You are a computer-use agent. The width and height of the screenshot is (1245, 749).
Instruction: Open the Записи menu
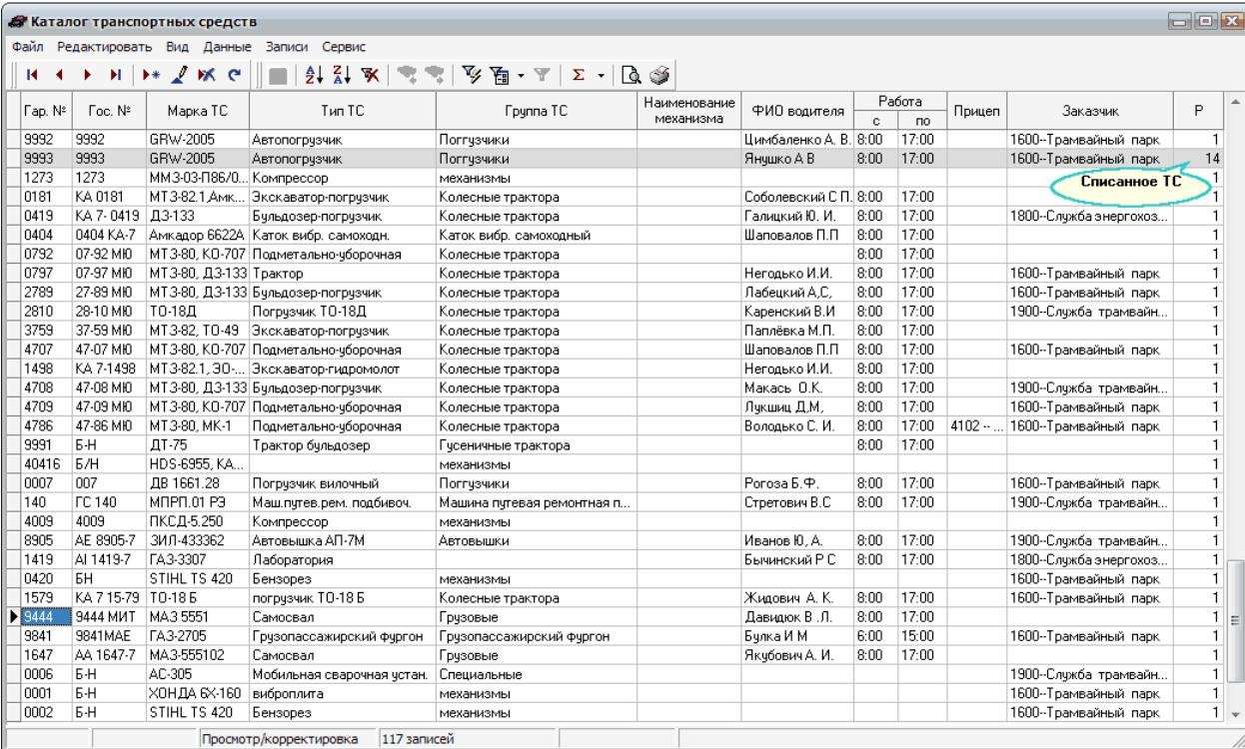tap(287, 47)
